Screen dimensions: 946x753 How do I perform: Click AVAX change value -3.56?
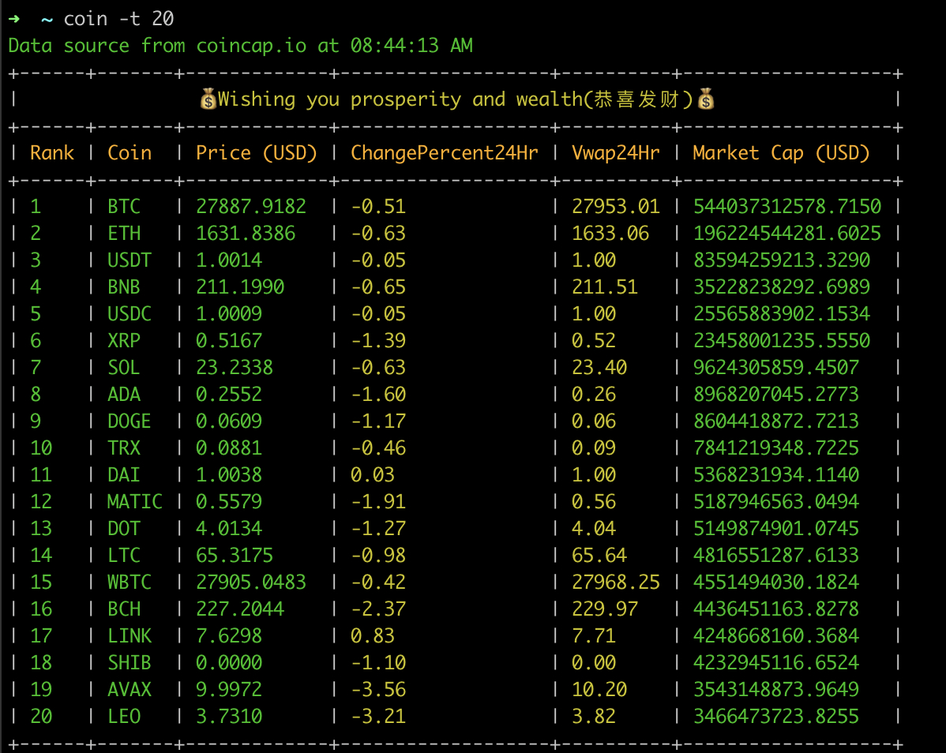pyautogui.click(x=378, y=690)
